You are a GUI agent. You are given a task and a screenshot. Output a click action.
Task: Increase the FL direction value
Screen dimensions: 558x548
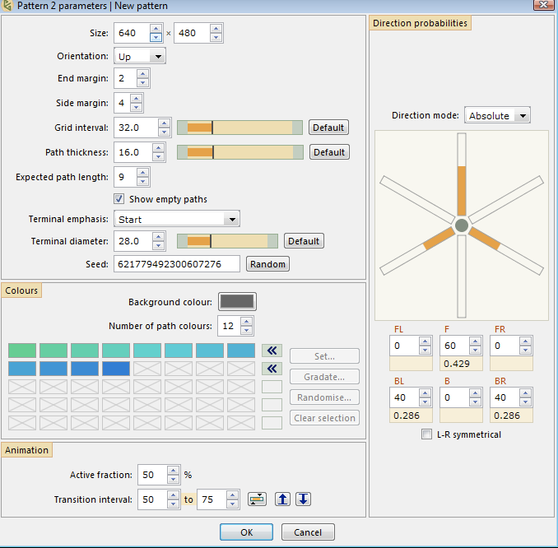coord(425,341)
